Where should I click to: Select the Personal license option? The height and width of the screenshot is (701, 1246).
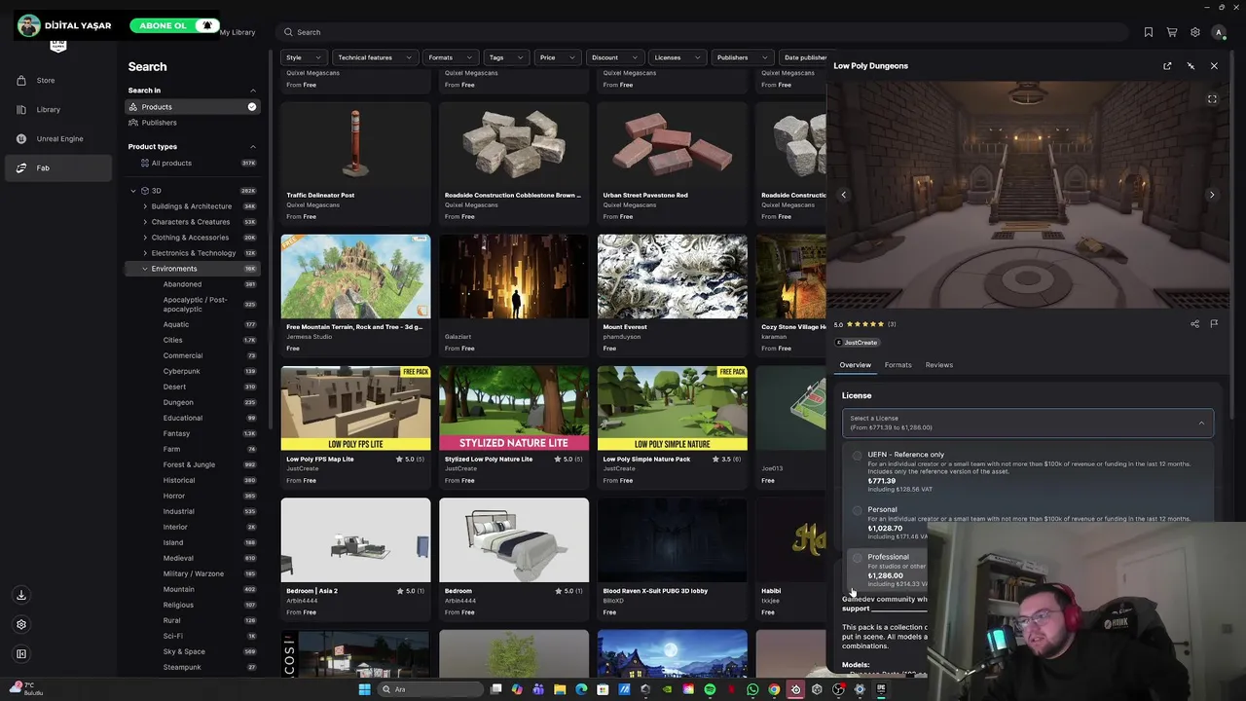pos(1027,523)
